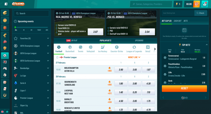Image resolution: width=211 pixels, height=114 pixels.
Task: Open the gold coin sidebar icon
Action: pyautogui.click(x=5, y=20)
